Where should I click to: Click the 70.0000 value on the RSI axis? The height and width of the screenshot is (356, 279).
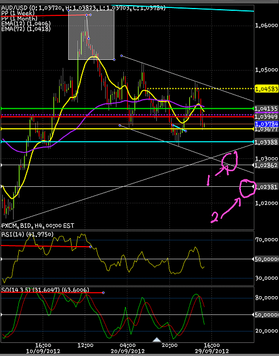[266, 240]
